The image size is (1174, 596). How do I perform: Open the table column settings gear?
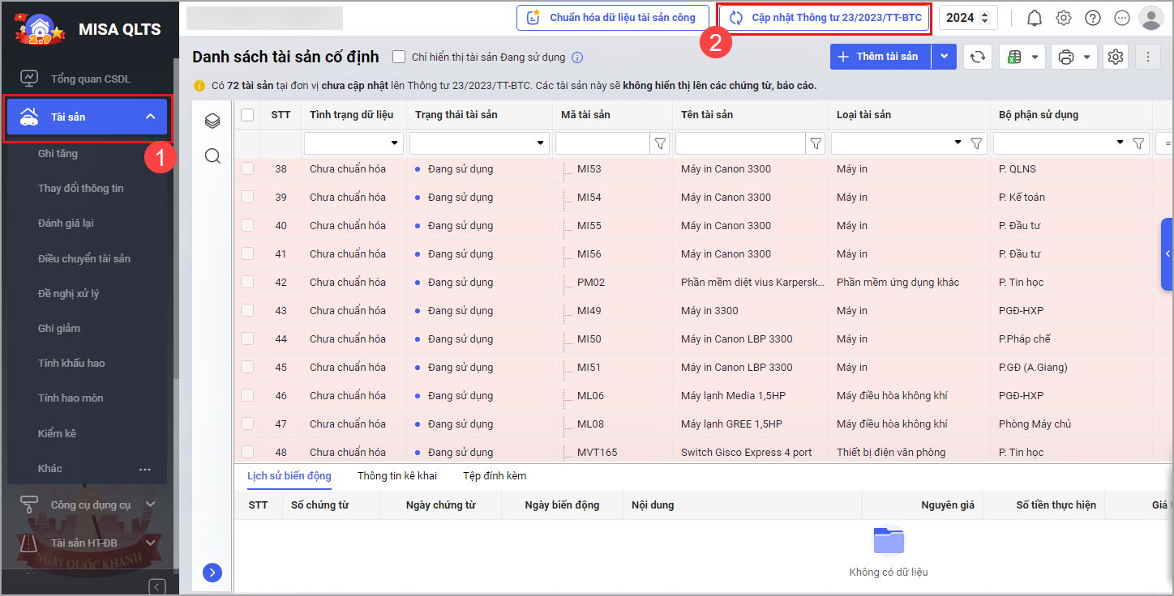(1116, 57)
